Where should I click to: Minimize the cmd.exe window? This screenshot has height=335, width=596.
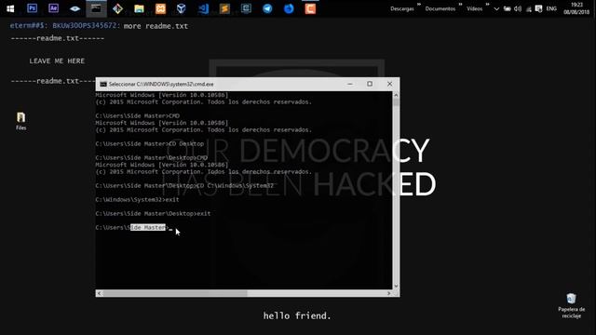click(350, 84)
